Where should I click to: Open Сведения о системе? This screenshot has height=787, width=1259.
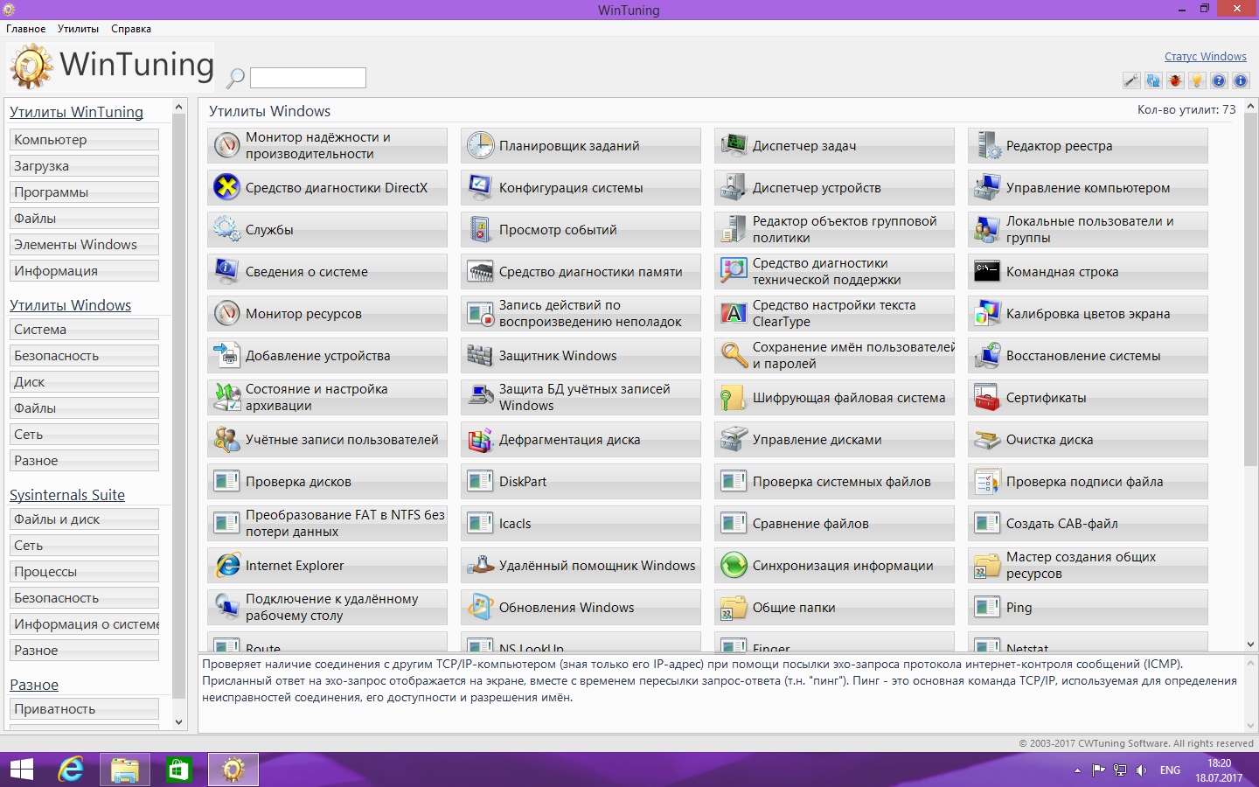coord(327,271)
